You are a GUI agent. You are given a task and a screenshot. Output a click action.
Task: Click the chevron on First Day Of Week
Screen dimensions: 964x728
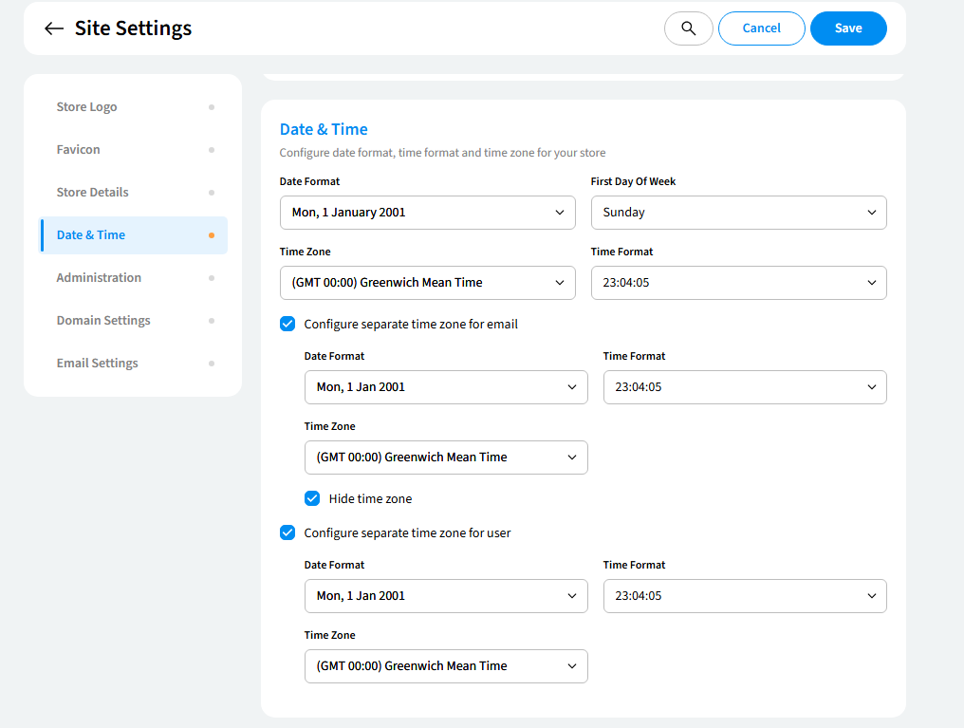(871, 213)
